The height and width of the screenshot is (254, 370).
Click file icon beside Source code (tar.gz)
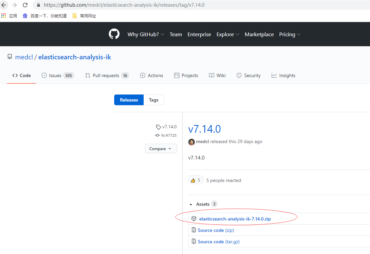[194, 241]
